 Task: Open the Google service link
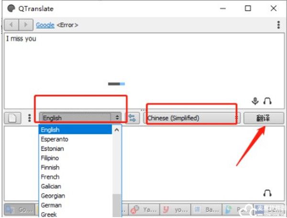coord(45,25)
